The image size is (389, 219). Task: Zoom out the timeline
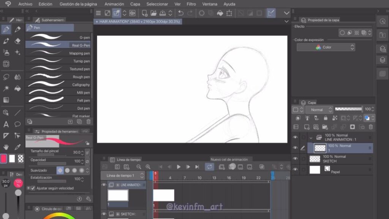coord(139,167)
